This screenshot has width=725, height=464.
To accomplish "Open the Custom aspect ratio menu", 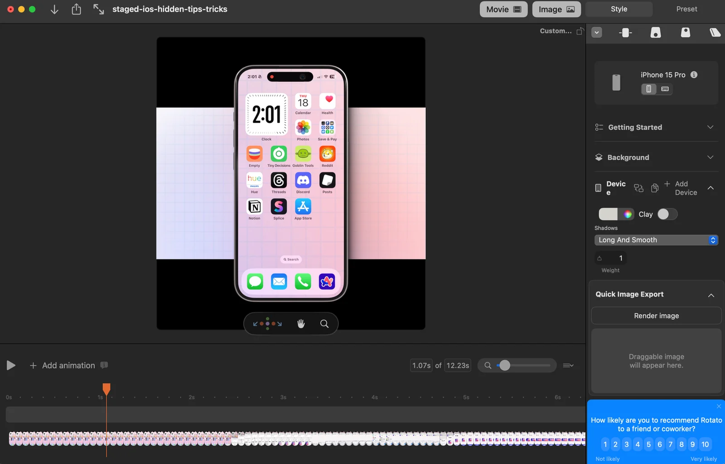I will pyautogui.click(x=556, y=31).
